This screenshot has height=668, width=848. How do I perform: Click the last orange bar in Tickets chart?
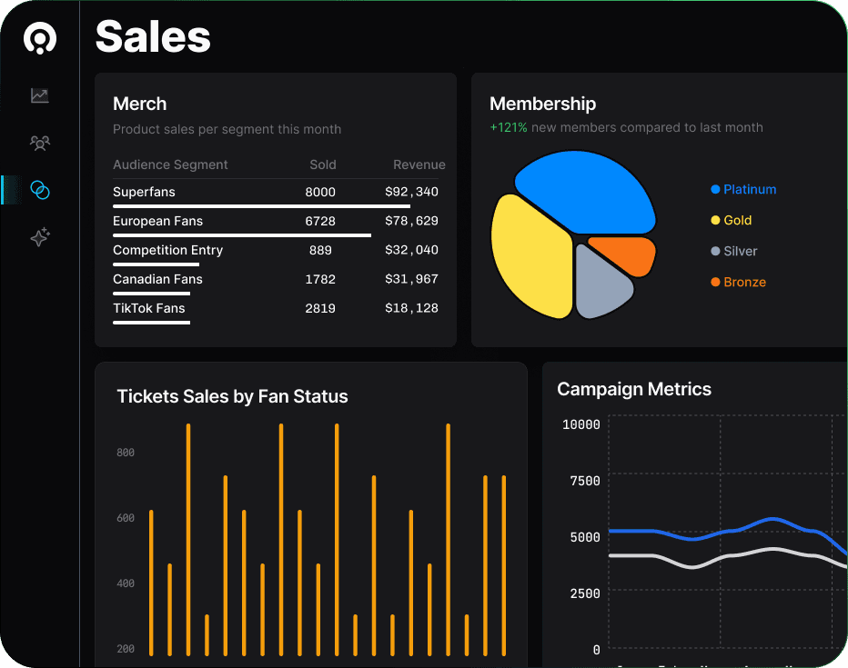coord(503,565)
